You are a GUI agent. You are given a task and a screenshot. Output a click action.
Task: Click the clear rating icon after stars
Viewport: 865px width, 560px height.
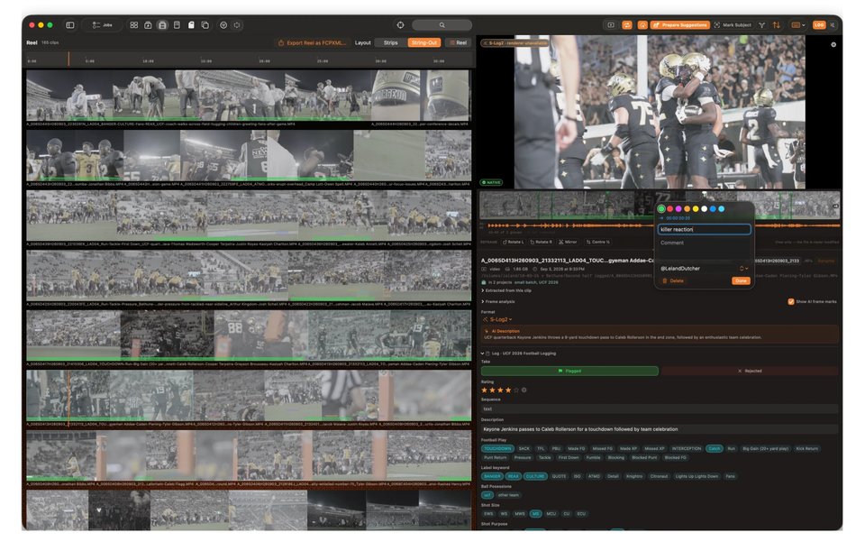point(524,390)
